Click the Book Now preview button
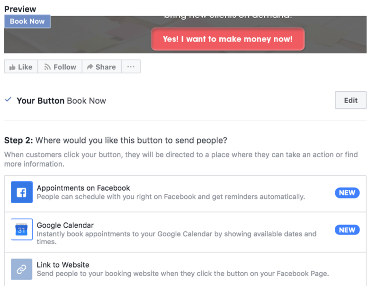The image size is (367, 286). click(27, 21)
